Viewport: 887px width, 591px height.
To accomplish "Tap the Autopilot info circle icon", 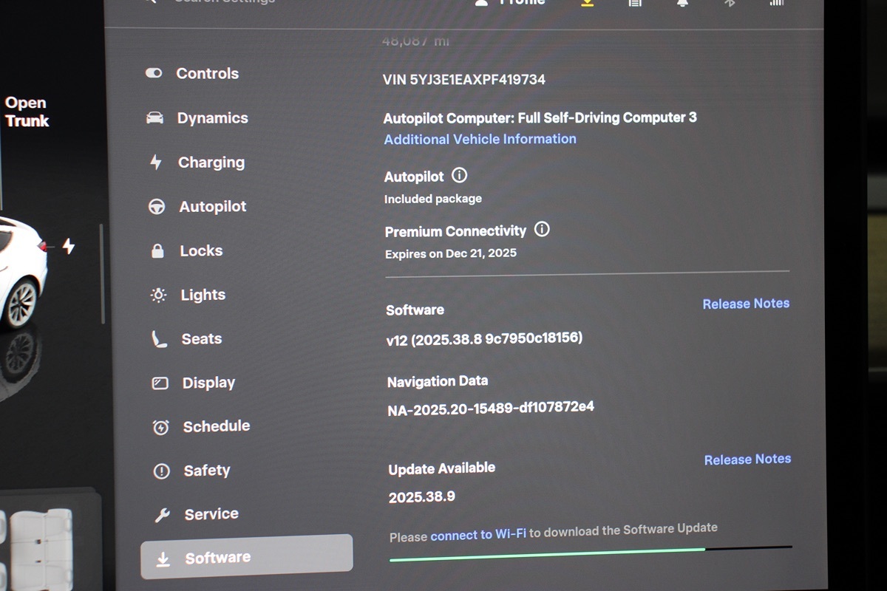I will [x=459, y=176].
